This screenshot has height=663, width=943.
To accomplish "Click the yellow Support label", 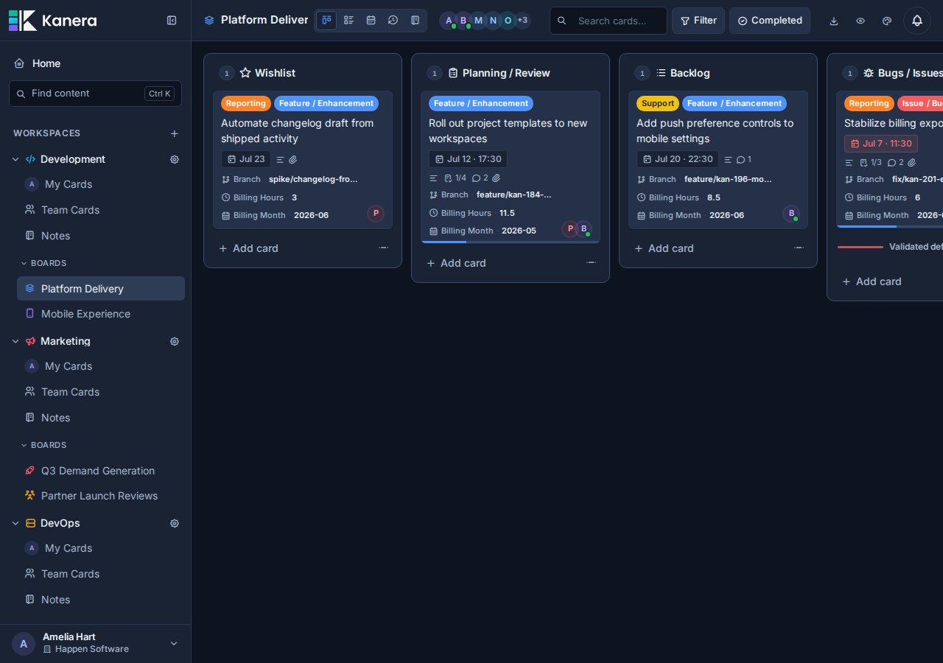I will click(657, 103).
